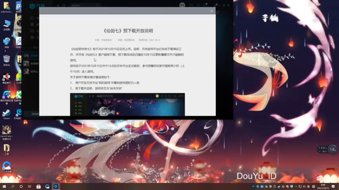The width and height of the screenshot is (339, 190).
Task: Select 武侠乂 in the game list
Action: click(x=31, y=71)
